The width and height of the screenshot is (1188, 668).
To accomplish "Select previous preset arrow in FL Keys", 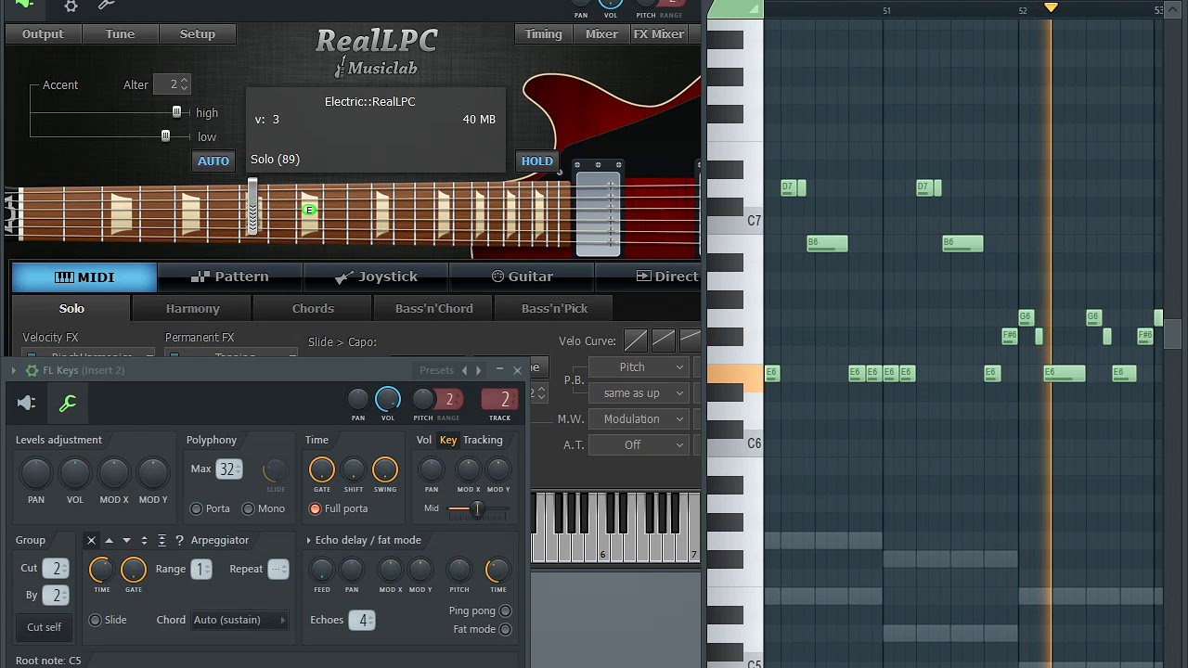I will (x=464, y=370).
